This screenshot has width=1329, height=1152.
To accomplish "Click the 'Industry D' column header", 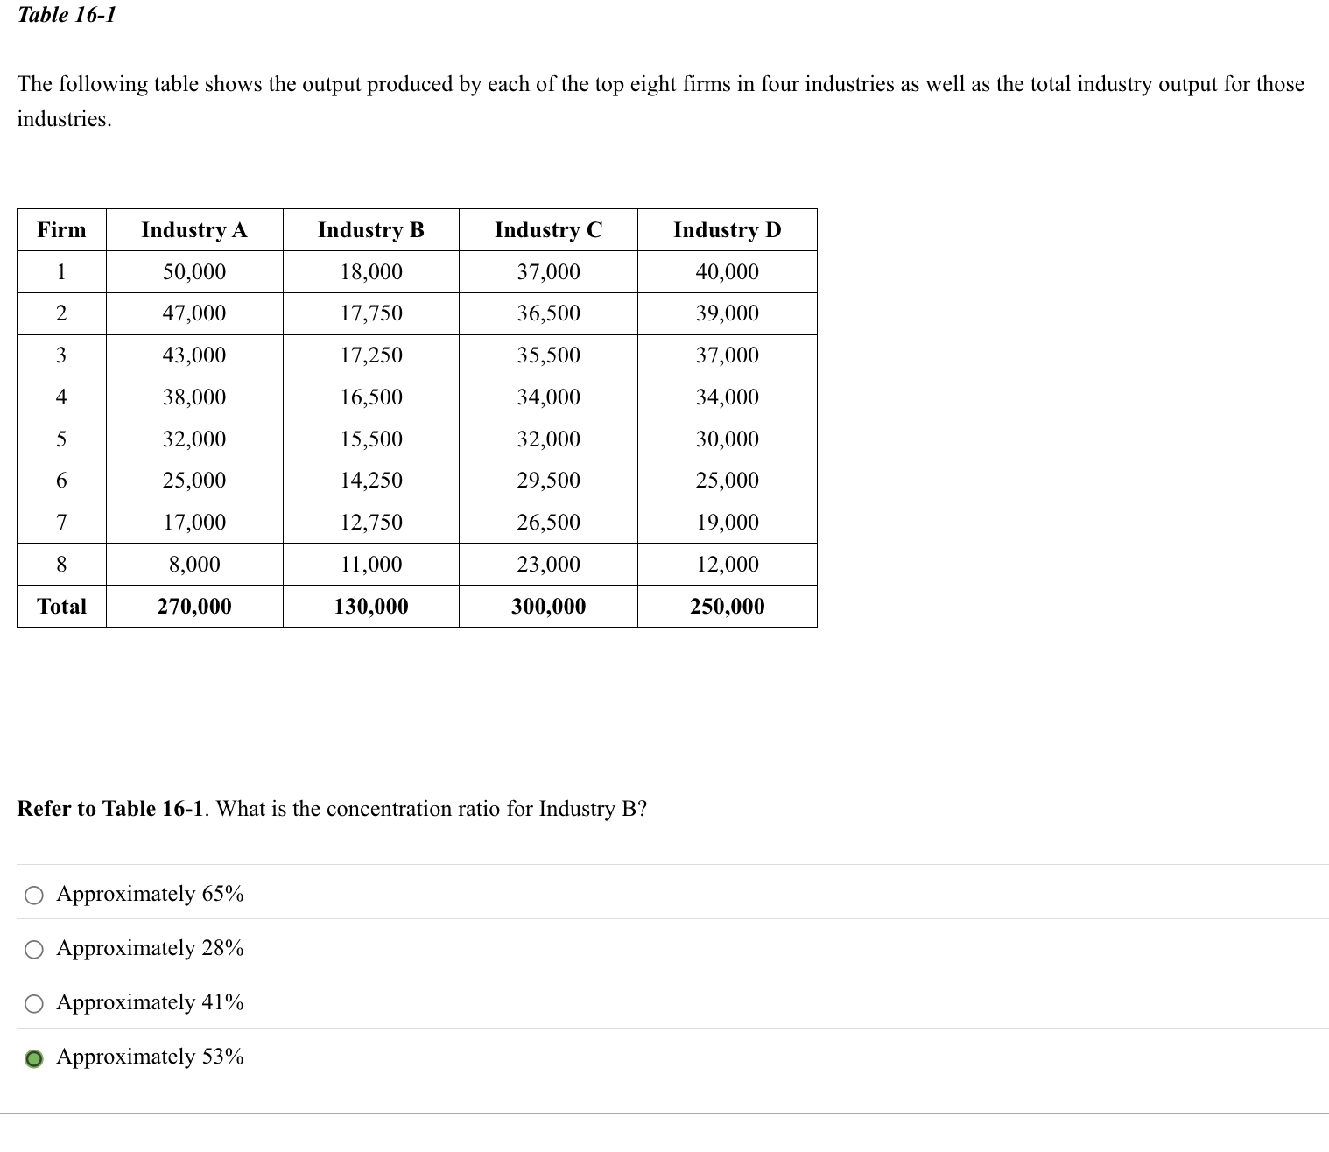I will [726, 230].
